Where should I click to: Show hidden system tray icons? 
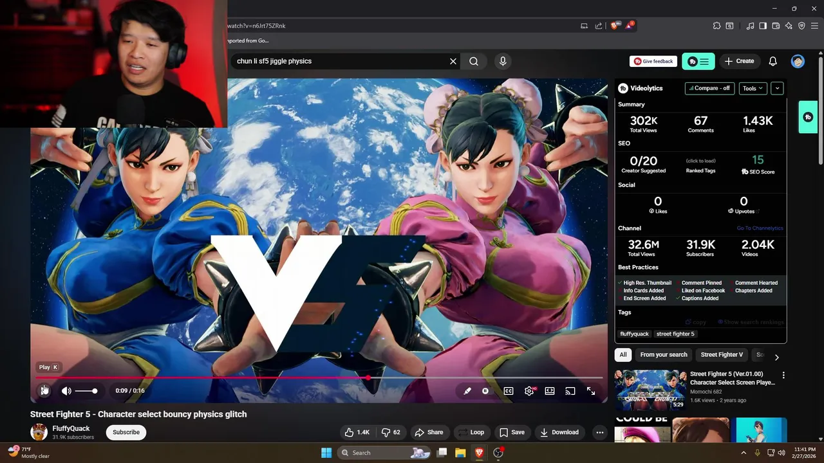(x=744, y=453)
